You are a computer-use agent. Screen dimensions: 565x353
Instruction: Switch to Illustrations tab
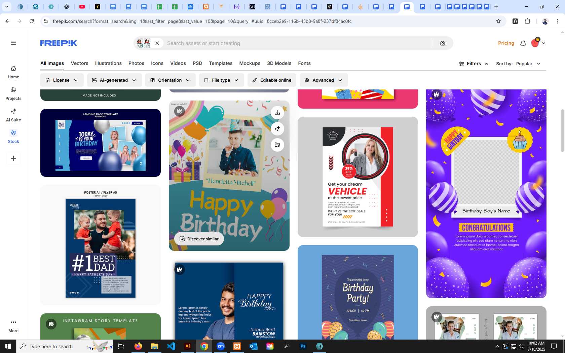point(108,63)
